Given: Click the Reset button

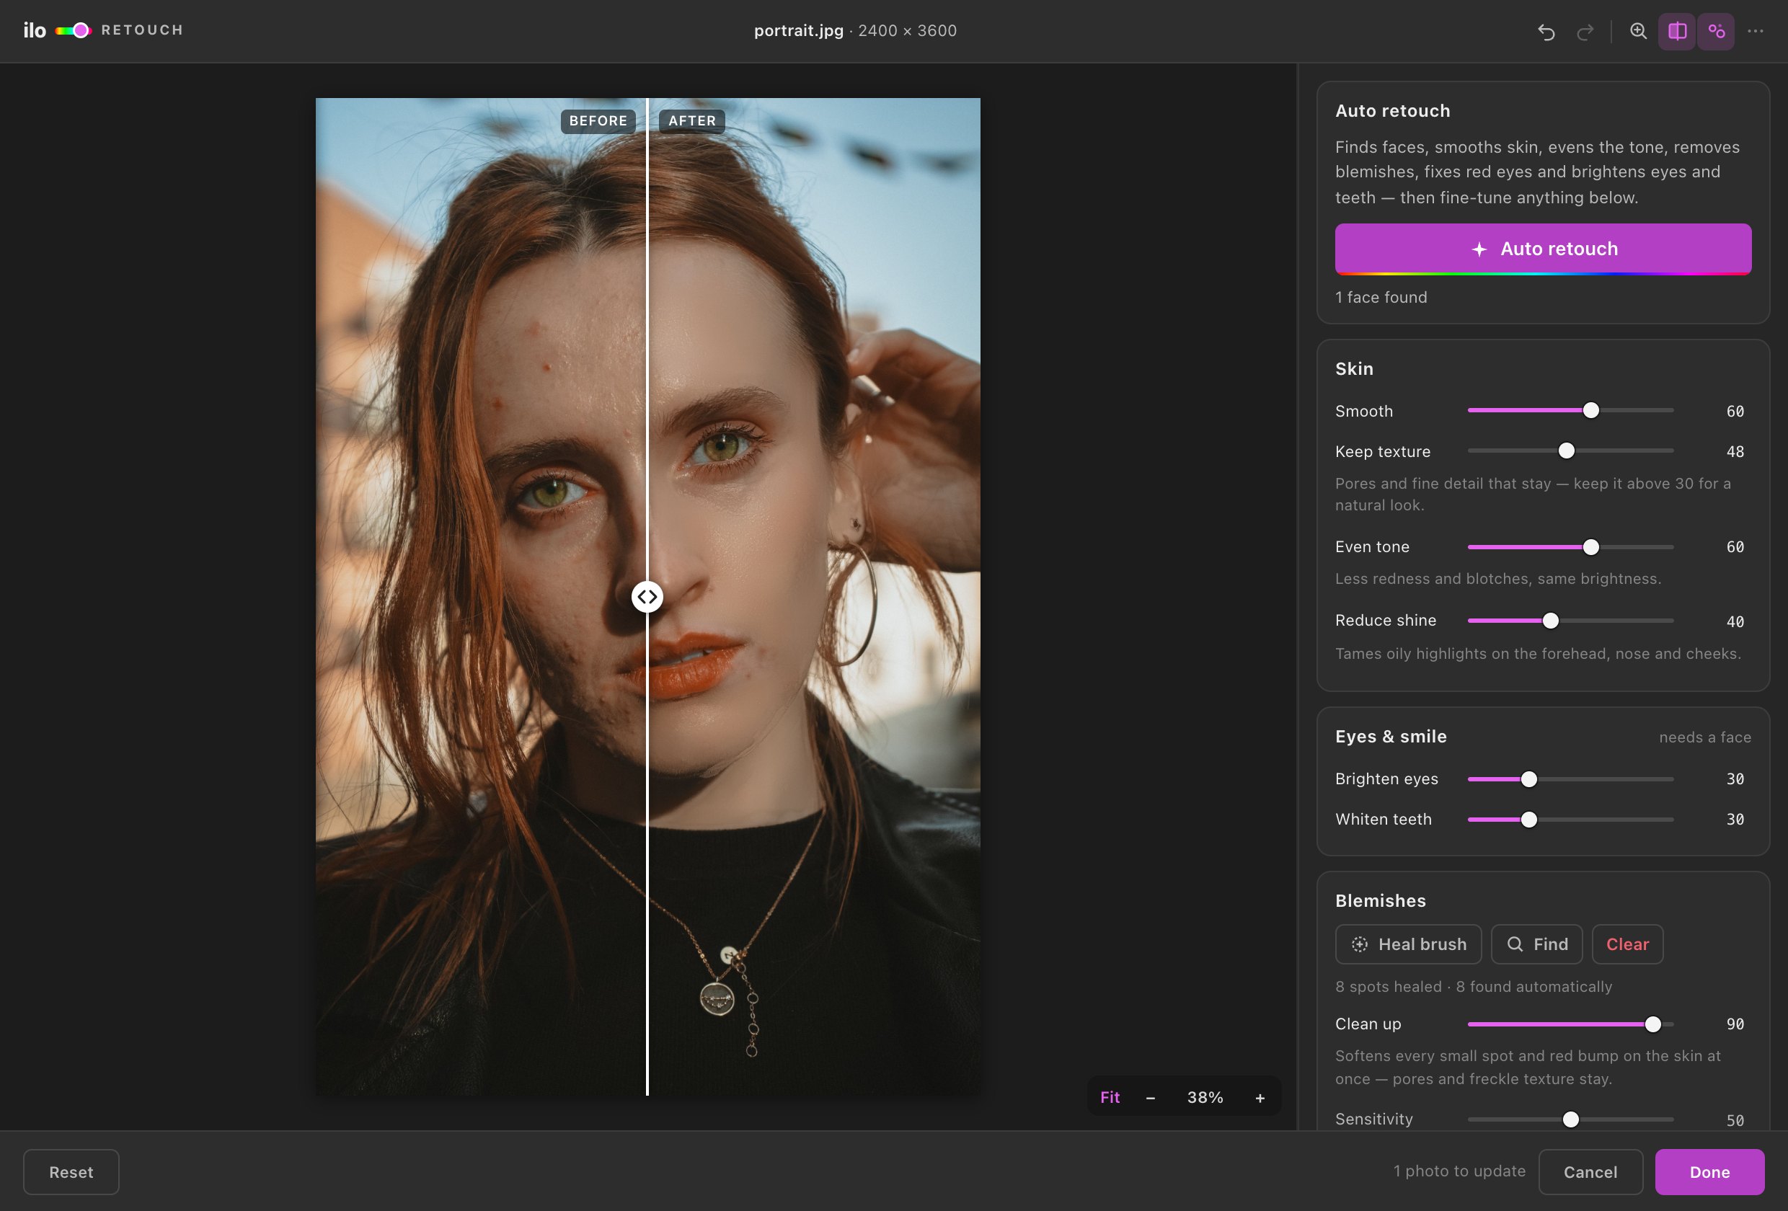Looking at the screenshot, I should click(x=71, y=1172).
